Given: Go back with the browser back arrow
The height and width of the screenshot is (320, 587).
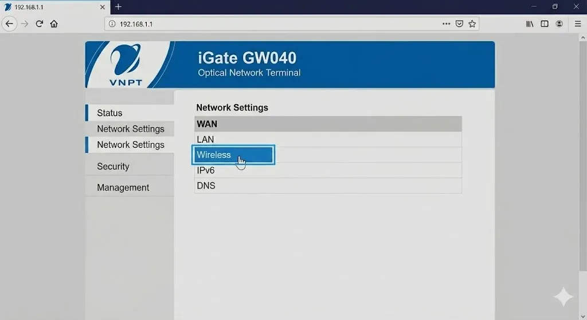Looking at the screenshot, I should 9,23.
